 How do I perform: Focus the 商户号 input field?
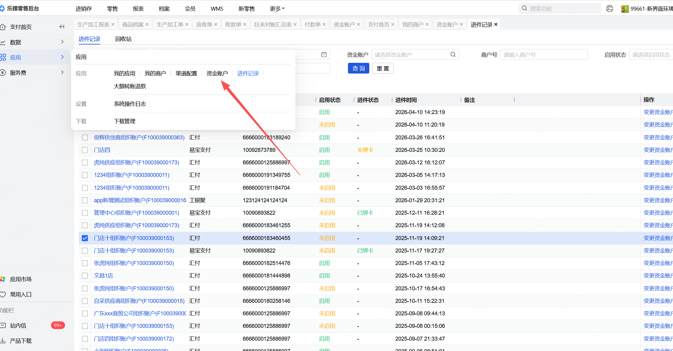coord(543,55)
